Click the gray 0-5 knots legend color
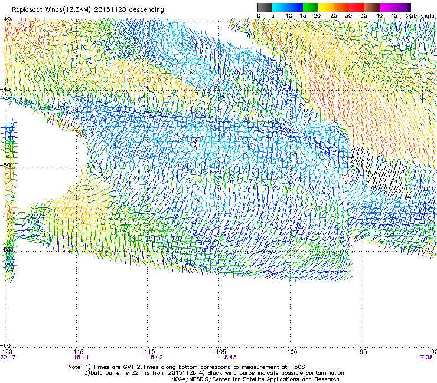The width and height of the screenshot is (437, 383). click(x=265, y=7)
